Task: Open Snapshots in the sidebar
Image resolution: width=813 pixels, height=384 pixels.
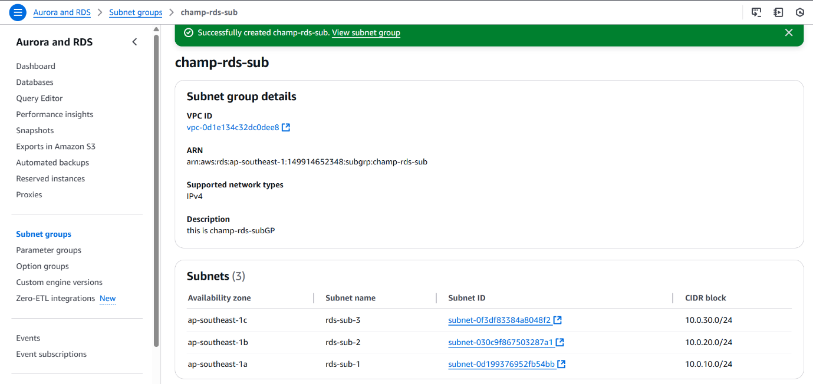Action: click(x=35, y=131)
